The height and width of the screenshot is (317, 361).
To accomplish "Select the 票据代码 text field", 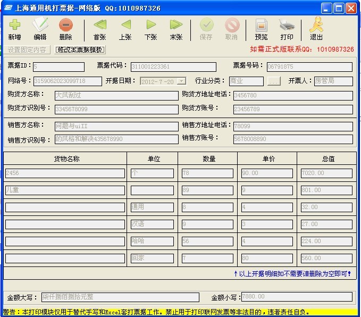I will point(173,67).
